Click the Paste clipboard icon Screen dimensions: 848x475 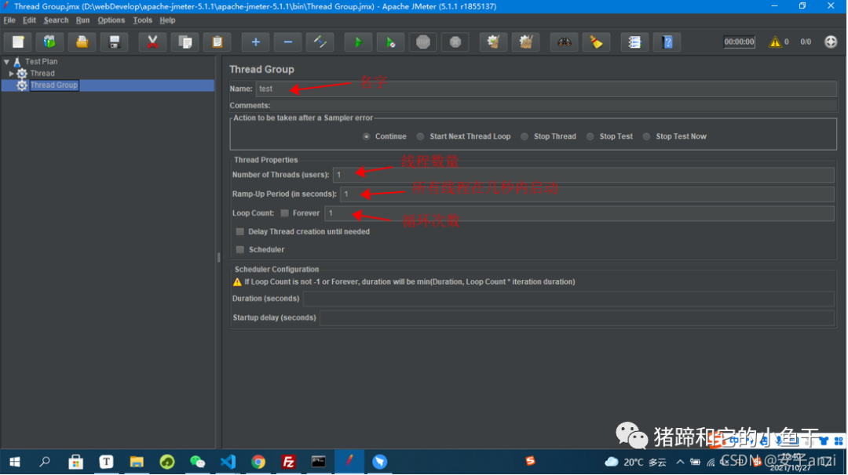[217, 42]
